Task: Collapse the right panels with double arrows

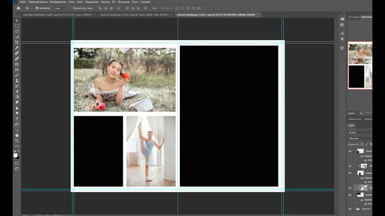Action: click(x=343, y=13)
